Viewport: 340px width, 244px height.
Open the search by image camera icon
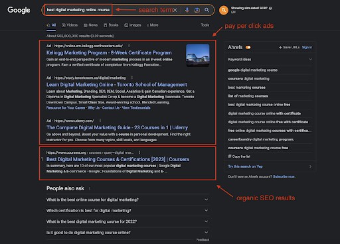point(197,10)
